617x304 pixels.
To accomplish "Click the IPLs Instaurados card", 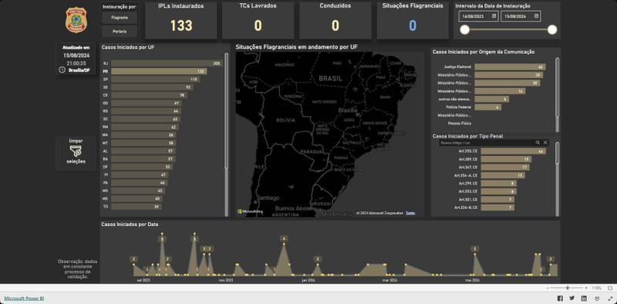I will tap(181, 21).
